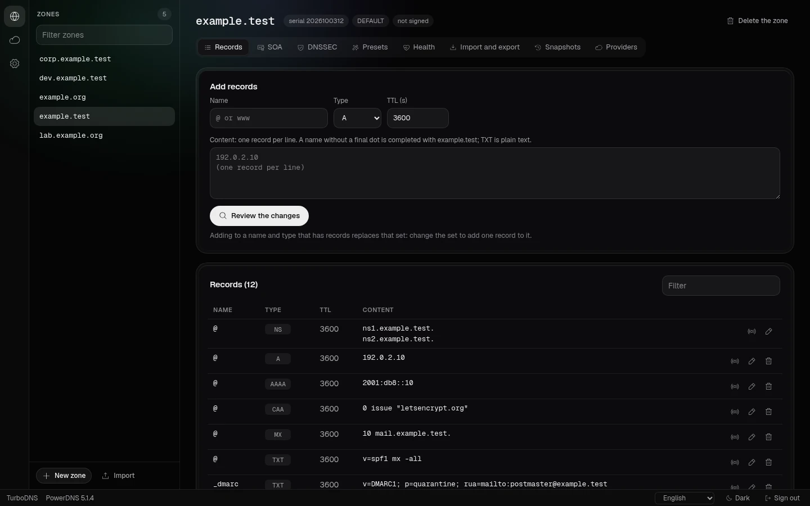Focus the Filter zones search box
The height and width of the screenshot is (506, 810).
tap(104, 35)
